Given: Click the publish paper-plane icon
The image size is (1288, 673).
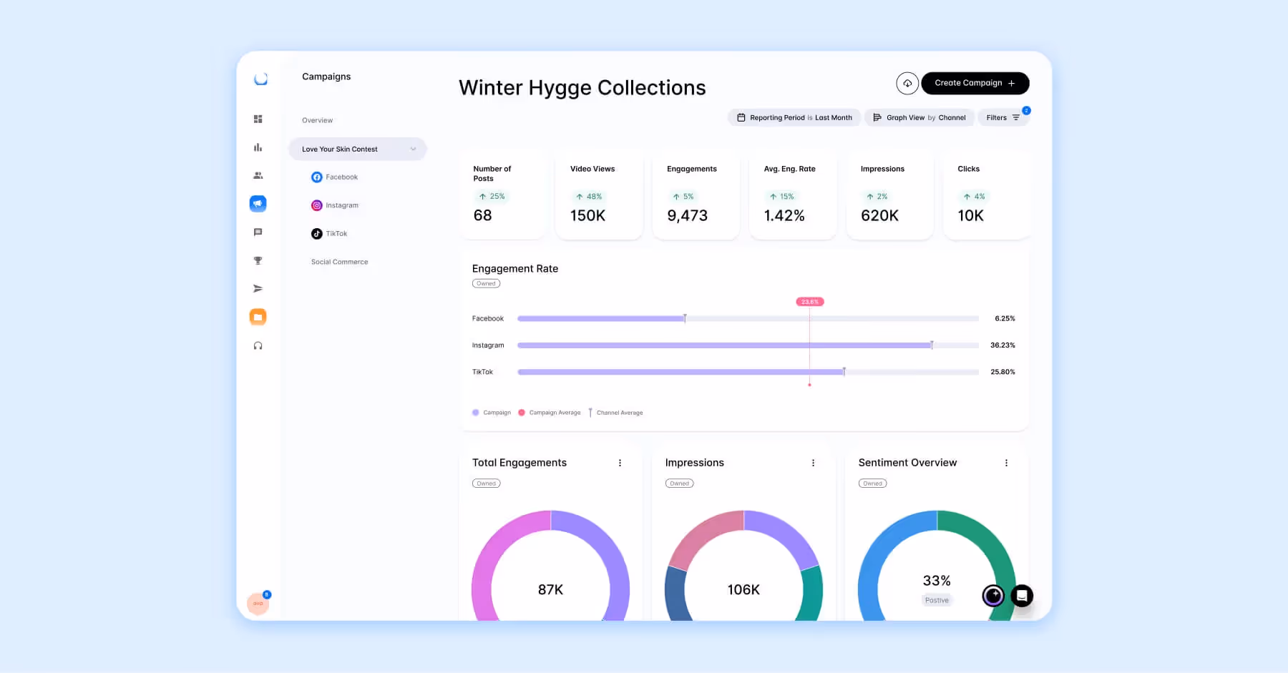Looking at the screenshot, I should [258, 288].
